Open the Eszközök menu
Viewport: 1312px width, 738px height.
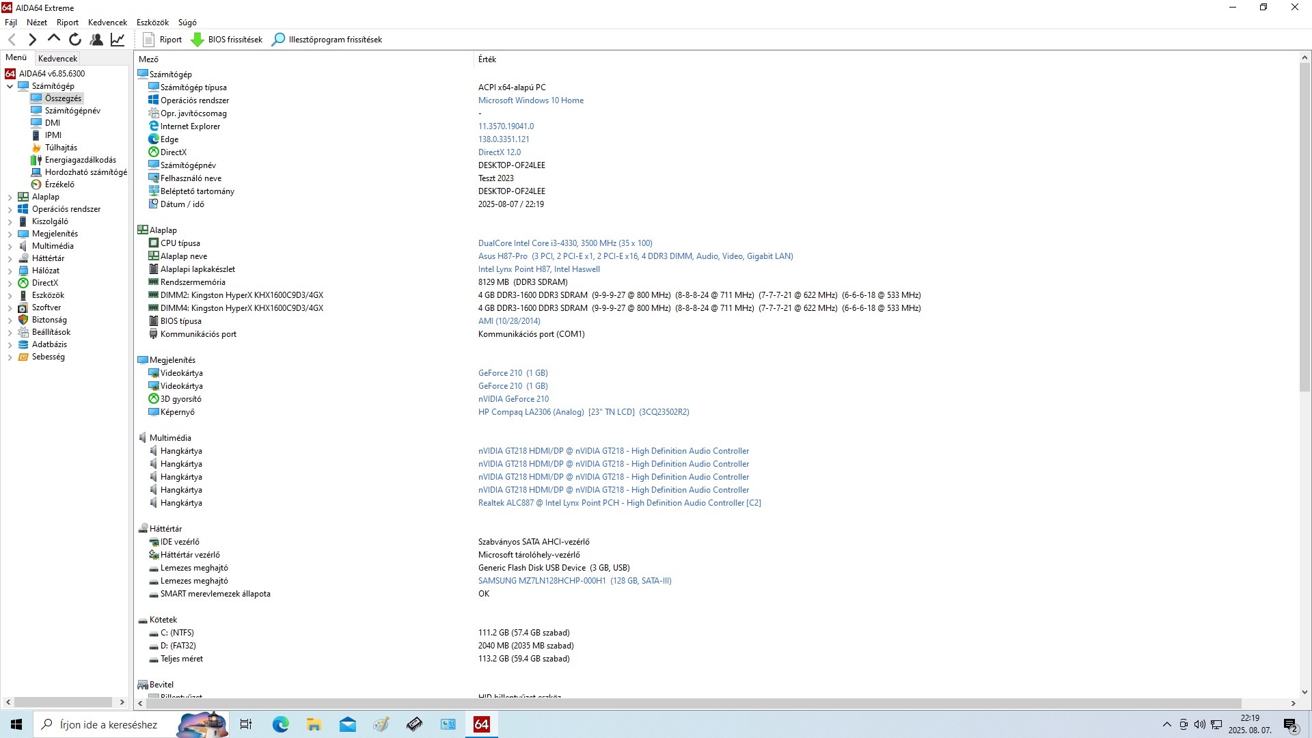click(152, 23)
